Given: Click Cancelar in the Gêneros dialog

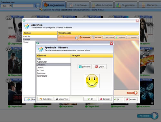Looking at the screenshot, I should pyautogui.click(x=105, y=99).
